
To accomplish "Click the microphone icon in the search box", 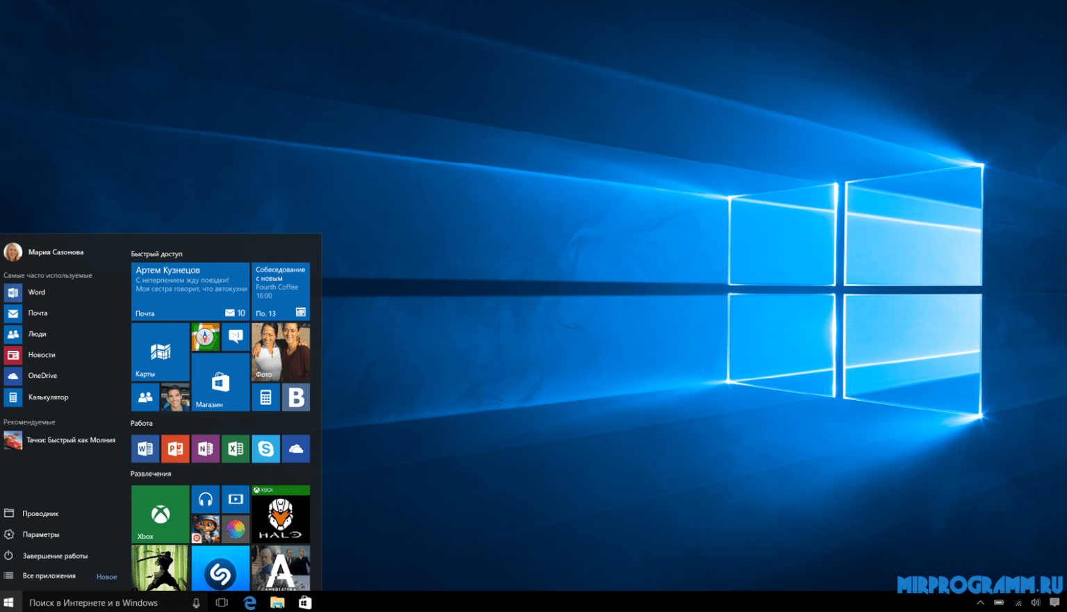I will (196, 603).
